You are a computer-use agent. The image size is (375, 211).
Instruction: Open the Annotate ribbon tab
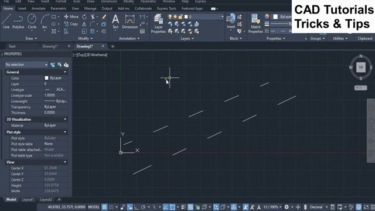click(x=38, y=8)
